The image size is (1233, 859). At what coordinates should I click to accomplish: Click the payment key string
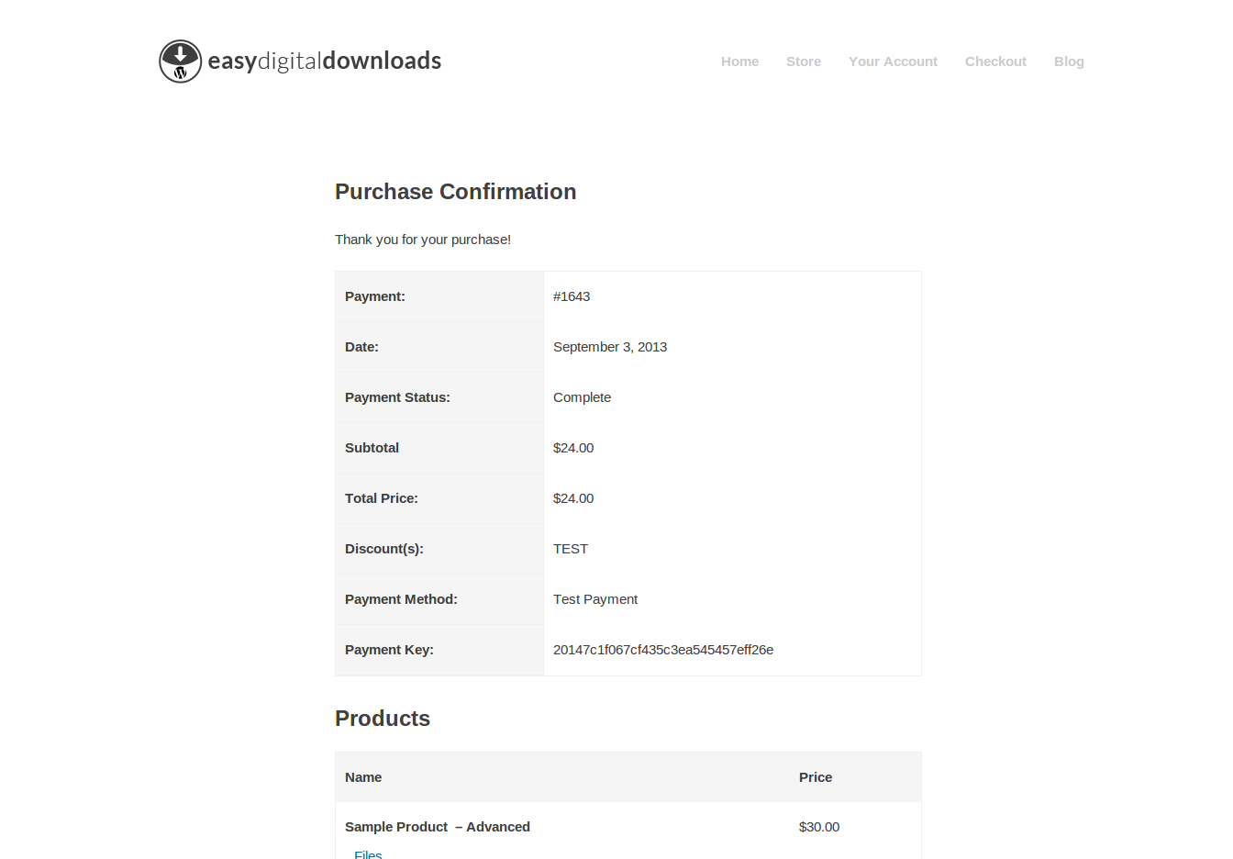pyautogui.click(x=663, y=650)
